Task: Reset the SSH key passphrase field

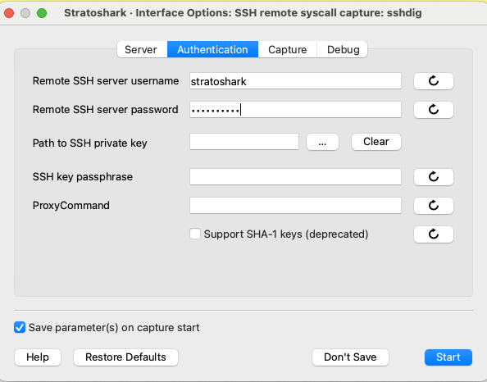Action: [433, 177]
